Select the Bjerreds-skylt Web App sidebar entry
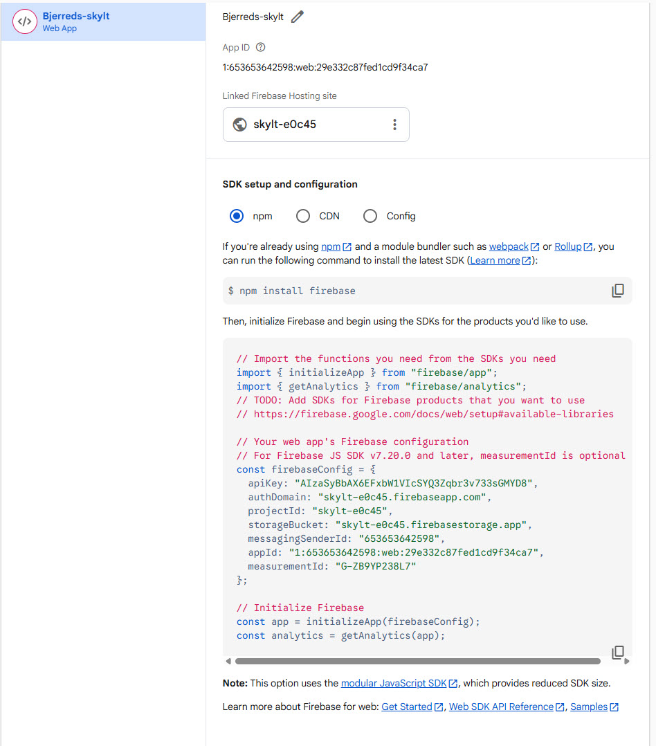Viewport: 656px width, 746px height. click(x=103, y=21)
